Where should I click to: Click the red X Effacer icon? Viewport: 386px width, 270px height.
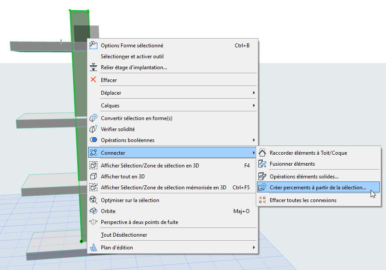click(x=93, y=80)
